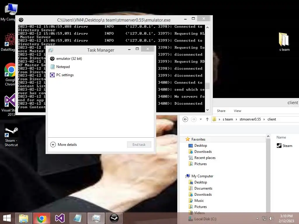Open the Windows Start button
This screenshot has height=224, width=299.
(7, 218)
